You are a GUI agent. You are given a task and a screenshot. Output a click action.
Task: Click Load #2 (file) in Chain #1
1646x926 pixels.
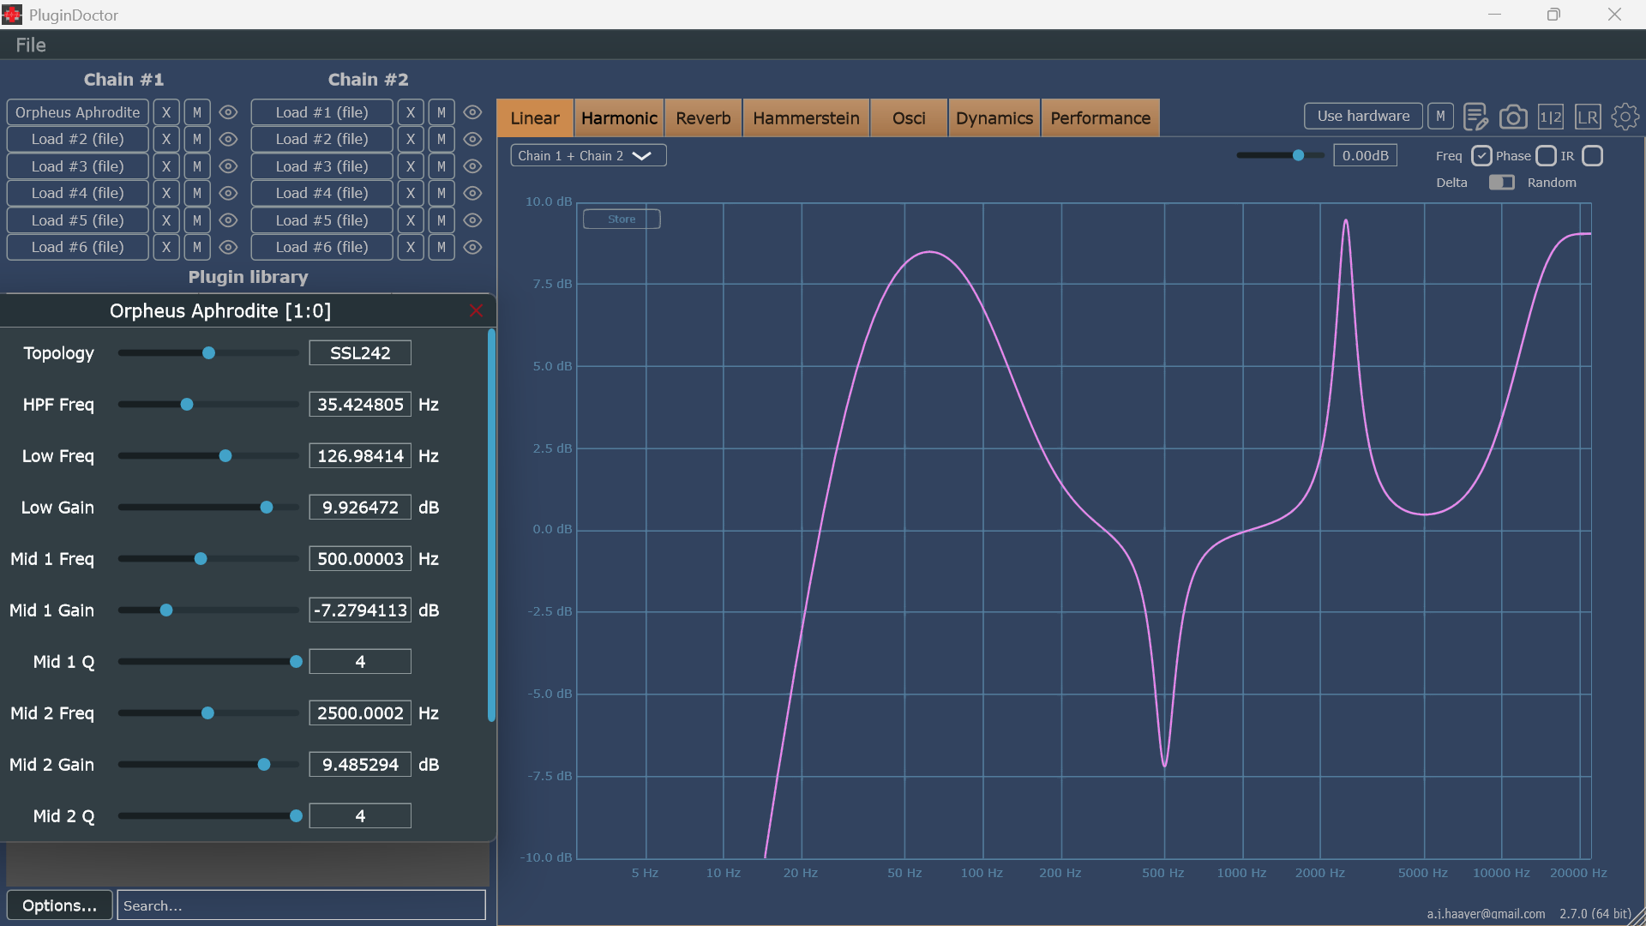78,139
